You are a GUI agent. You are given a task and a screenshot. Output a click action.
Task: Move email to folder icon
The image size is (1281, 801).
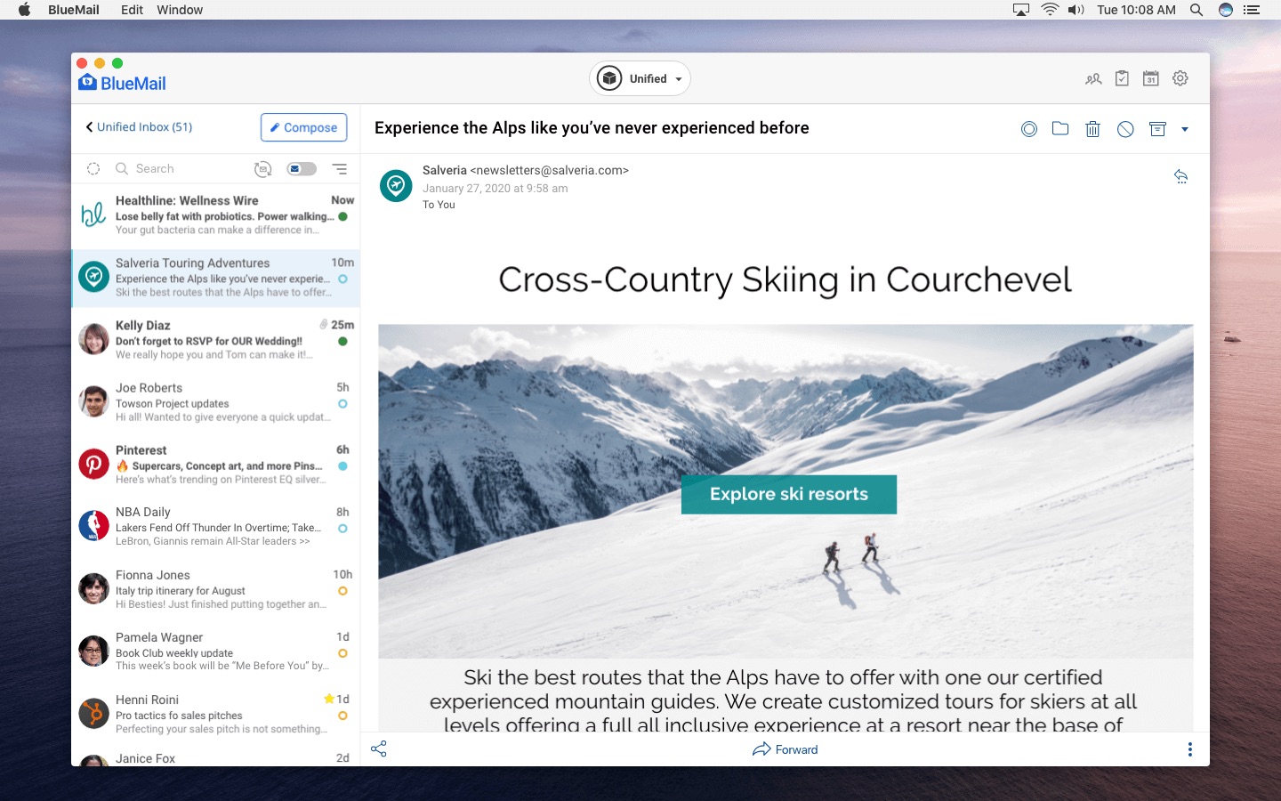1060,128
